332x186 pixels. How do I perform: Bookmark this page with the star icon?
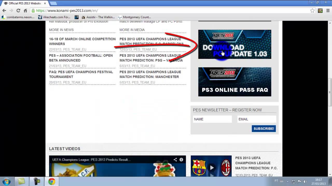(x=312, y=11)
